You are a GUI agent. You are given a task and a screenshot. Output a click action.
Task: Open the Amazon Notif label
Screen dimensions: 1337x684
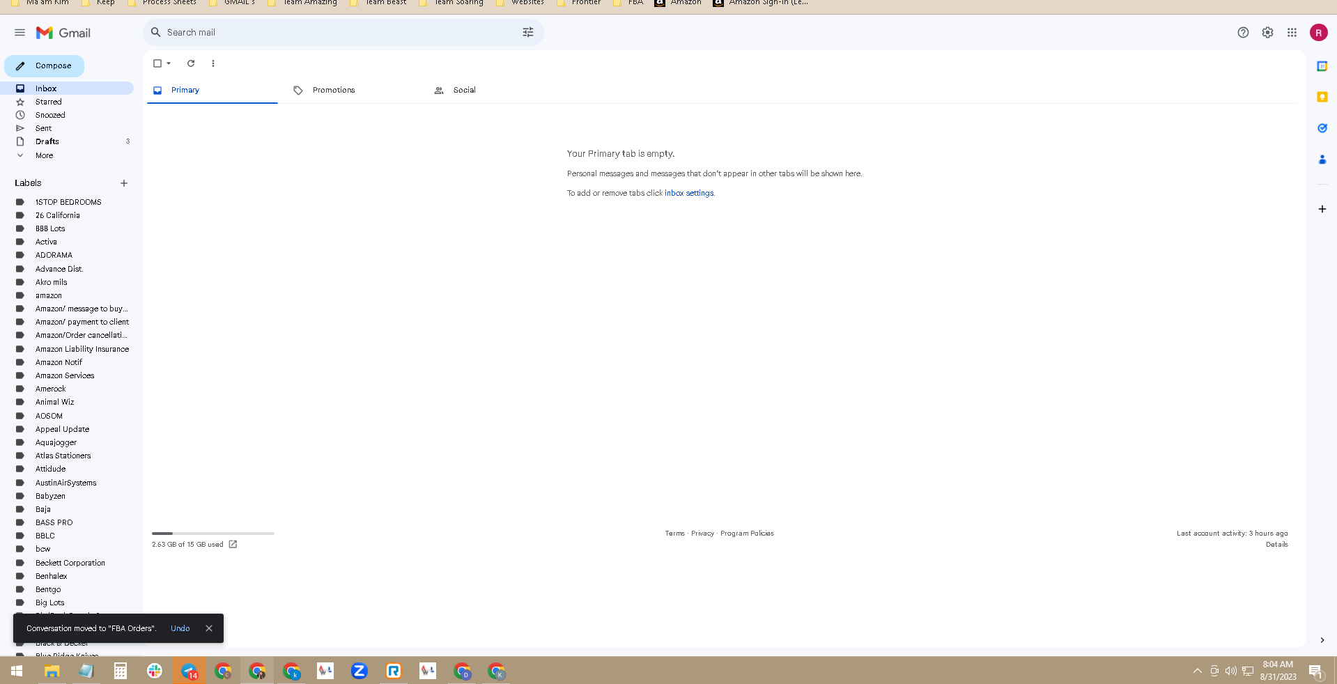(x=59, y=362)
